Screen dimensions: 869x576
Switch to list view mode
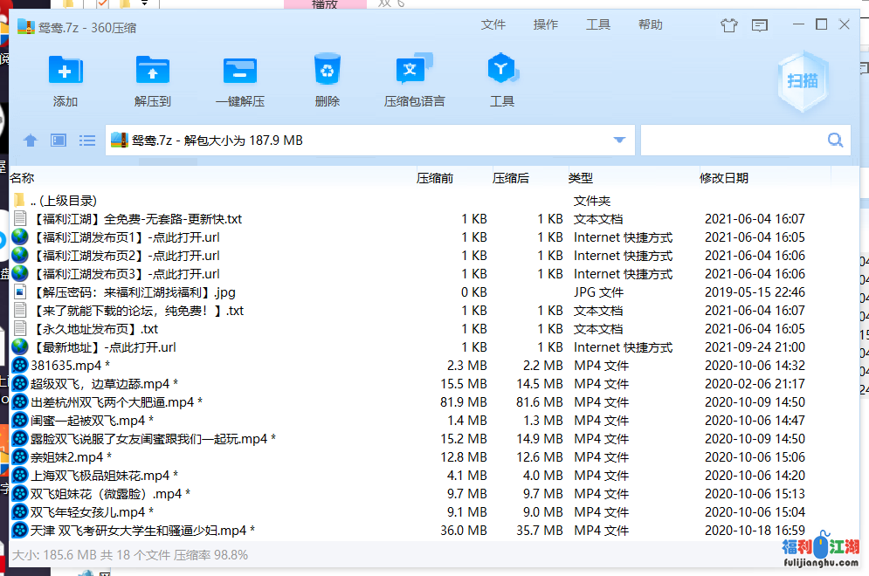(x=87, y=141)
